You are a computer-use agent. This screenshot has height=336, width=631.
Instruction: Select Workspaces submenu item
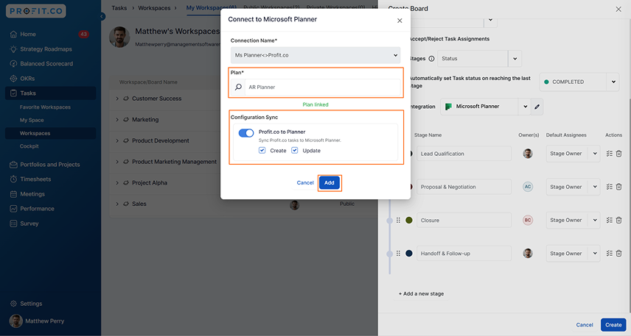(x=50, y=133)
